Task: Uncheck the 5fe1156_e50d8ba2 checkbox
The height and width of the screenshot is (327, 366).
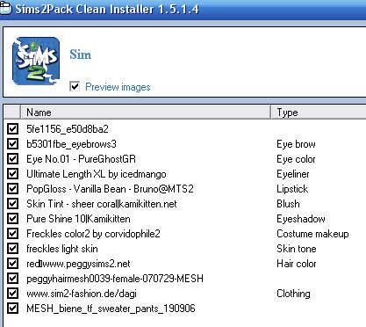Action: pos(12,129)
